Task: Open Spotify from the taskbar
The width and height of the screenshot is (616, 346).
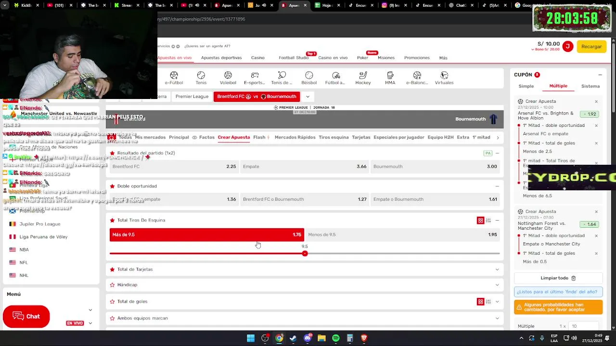Action: click(336, 338)
